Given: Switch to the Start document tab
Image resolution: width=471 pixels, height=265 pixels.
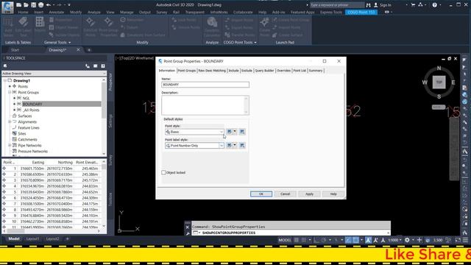Looking at the screenshot, I should 15,50.
